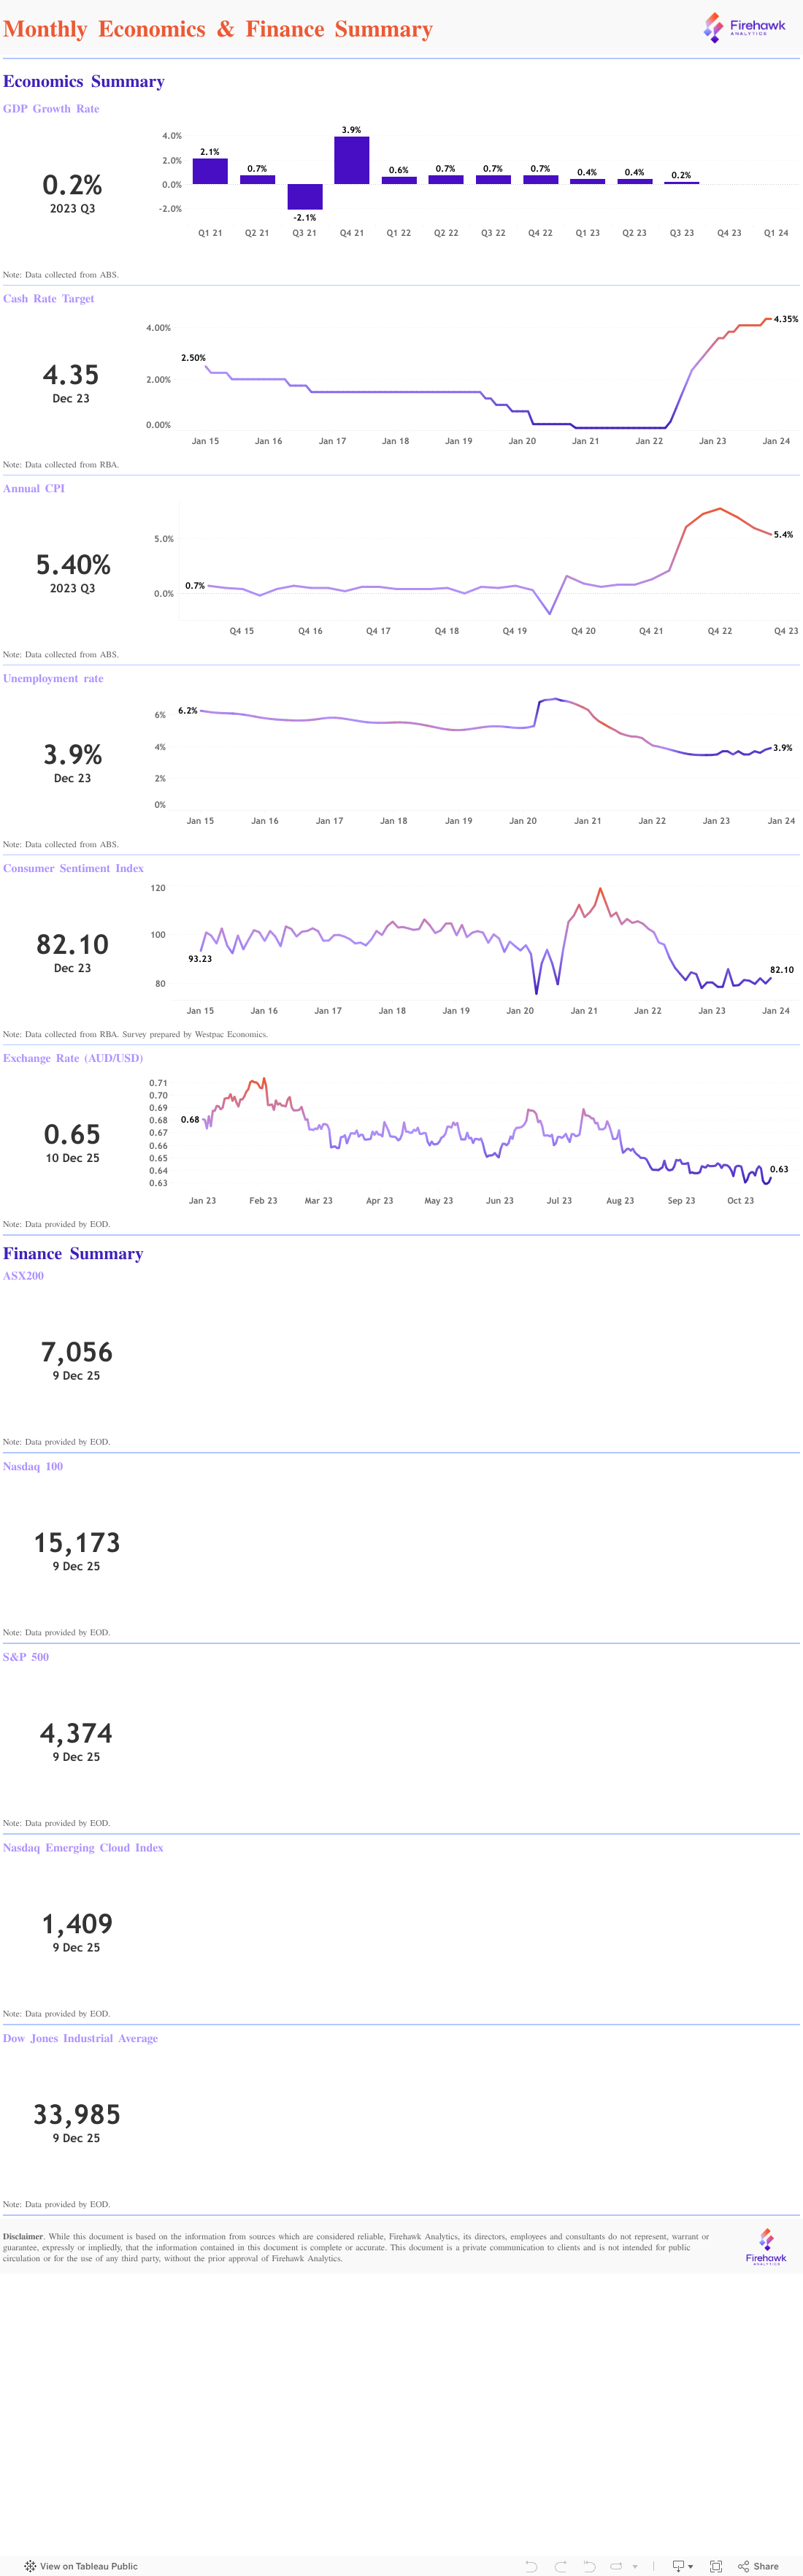
Task: Open the Download options dropdown
Action: [683, 2566]
